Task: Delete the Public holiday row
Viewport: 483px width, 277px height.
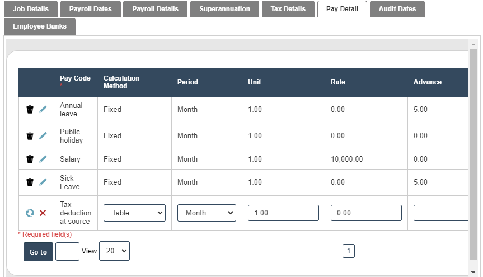Action: tap(30, 136)
